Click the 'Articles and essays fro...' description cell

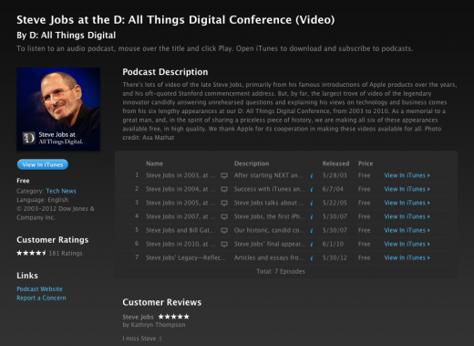(x=269, y=257)
